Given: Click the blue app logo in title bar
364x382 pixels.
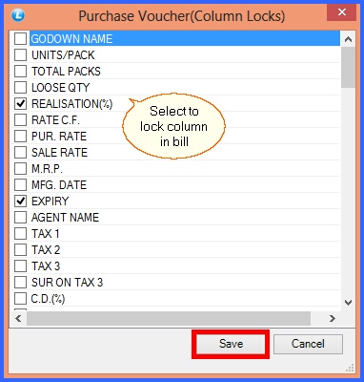Looking at the screenshot, I should (18, 15).
